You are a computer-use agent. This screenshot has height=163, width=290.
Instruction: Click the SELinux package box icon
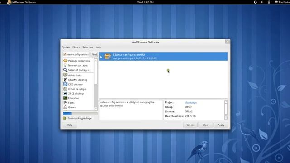coord(107,56)
